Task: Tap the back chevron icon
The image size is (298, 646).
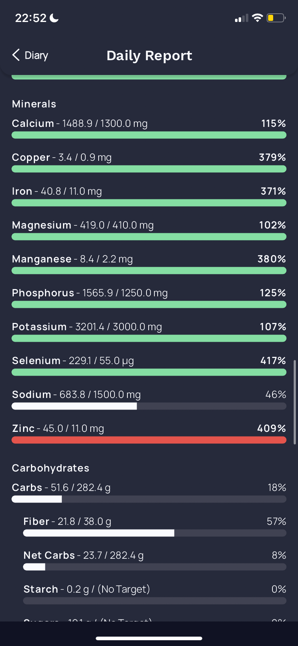Action: click(16, 55)
